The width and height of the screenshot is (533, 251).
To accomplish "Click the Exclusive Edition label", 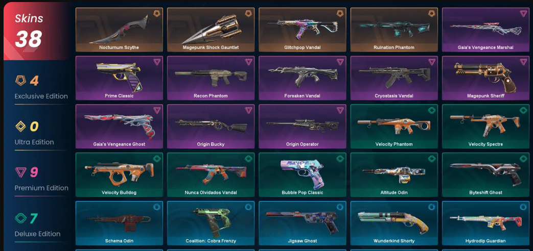I will [41, 96].
